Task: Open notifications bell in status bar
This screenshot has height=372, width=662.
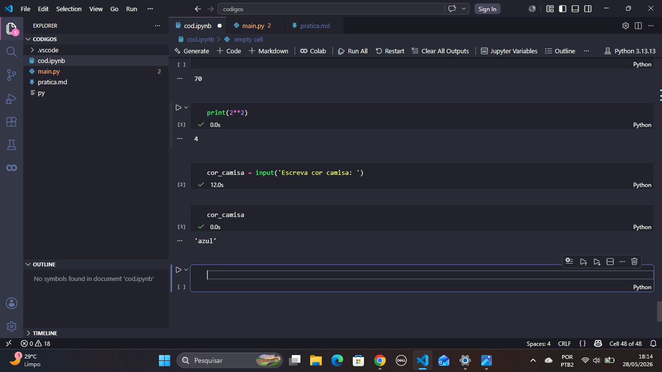Action: click(653, 343)
